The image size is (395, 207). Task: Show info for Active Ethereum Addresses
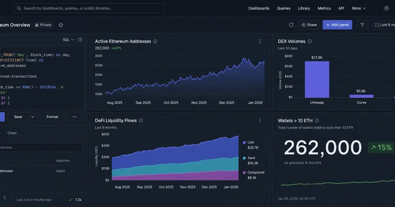[155, 41]
